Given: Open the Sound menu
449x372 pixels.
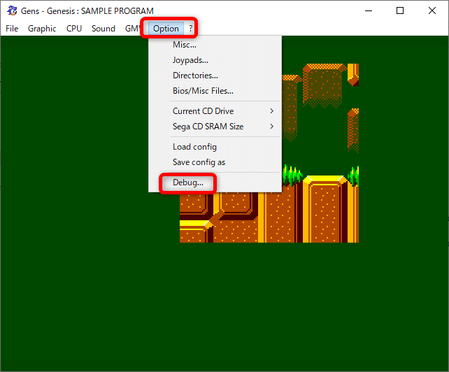Looking at the screenshot, I should [x=104, y=29].
